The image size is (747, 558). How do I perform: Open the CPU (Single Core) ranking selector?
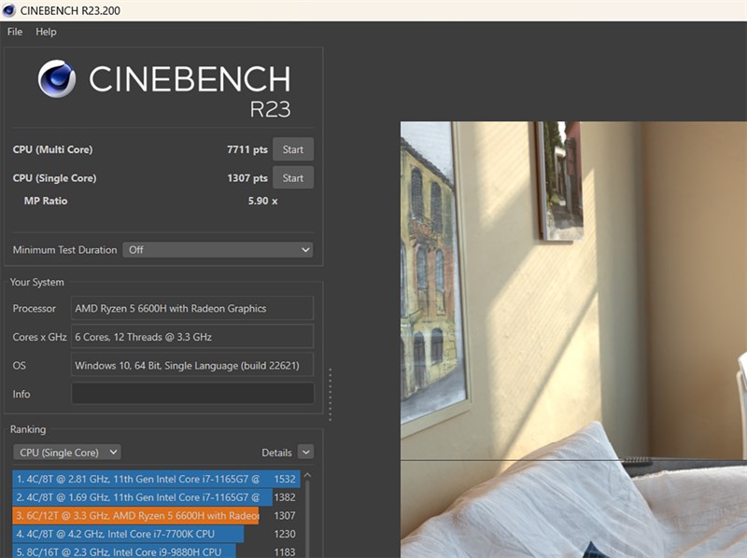pyautogui.click(x=67, y=453)
